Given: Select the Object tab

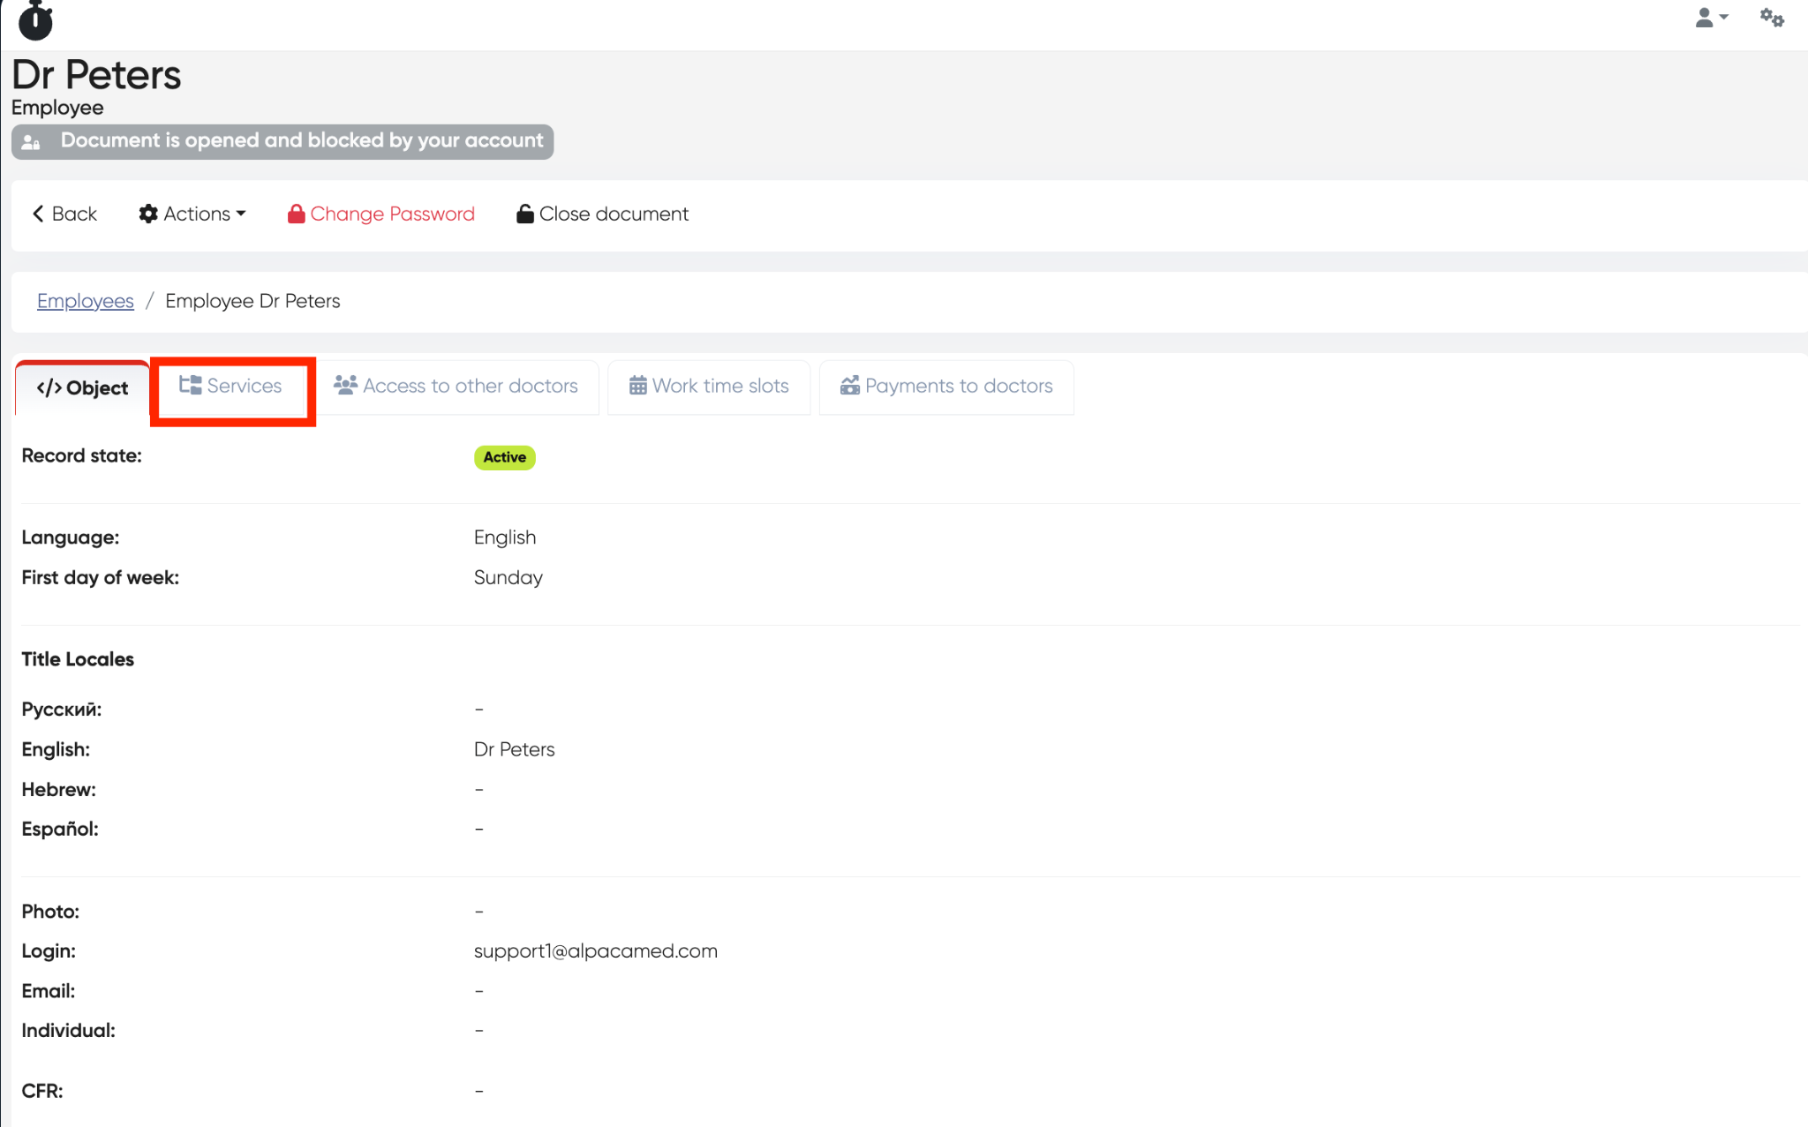Looking at the screenshot, I should click(82, 387).
